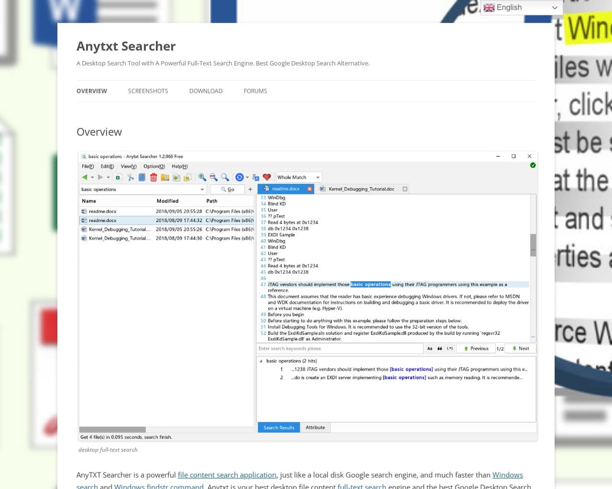612x489 pixels.
Task: Go to the DOWNLOAD page nav item
Action: tap(206, 91)
